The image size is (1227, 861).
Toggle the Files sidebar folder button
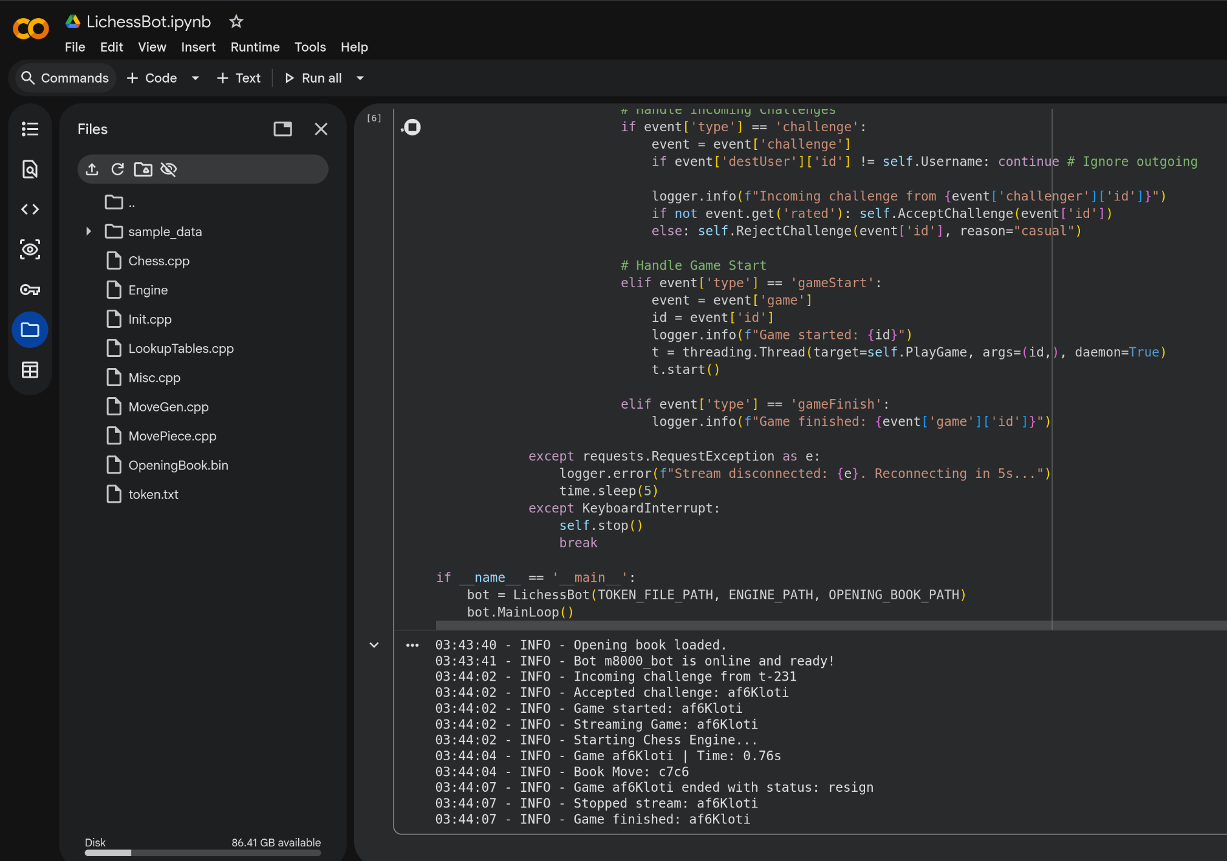(x=30, y=330)
